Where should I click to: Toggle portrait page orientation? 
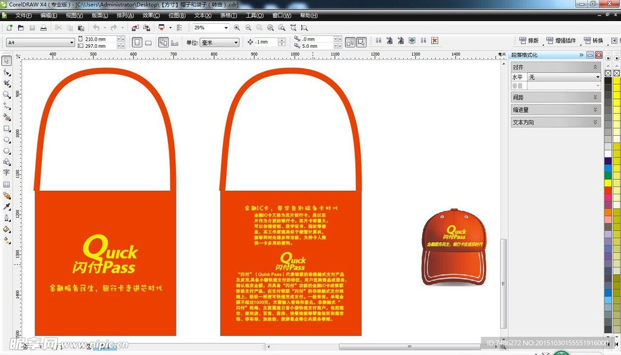click(138, 42)
